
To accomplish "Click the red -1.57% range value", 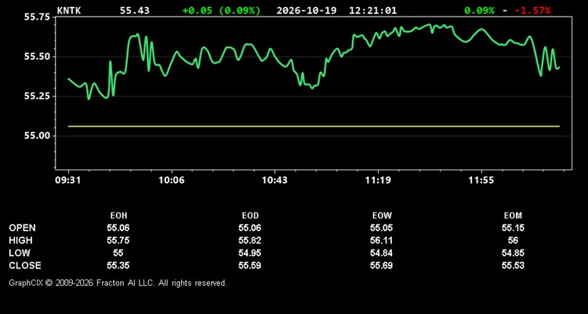I will click(x=533, y=10).
